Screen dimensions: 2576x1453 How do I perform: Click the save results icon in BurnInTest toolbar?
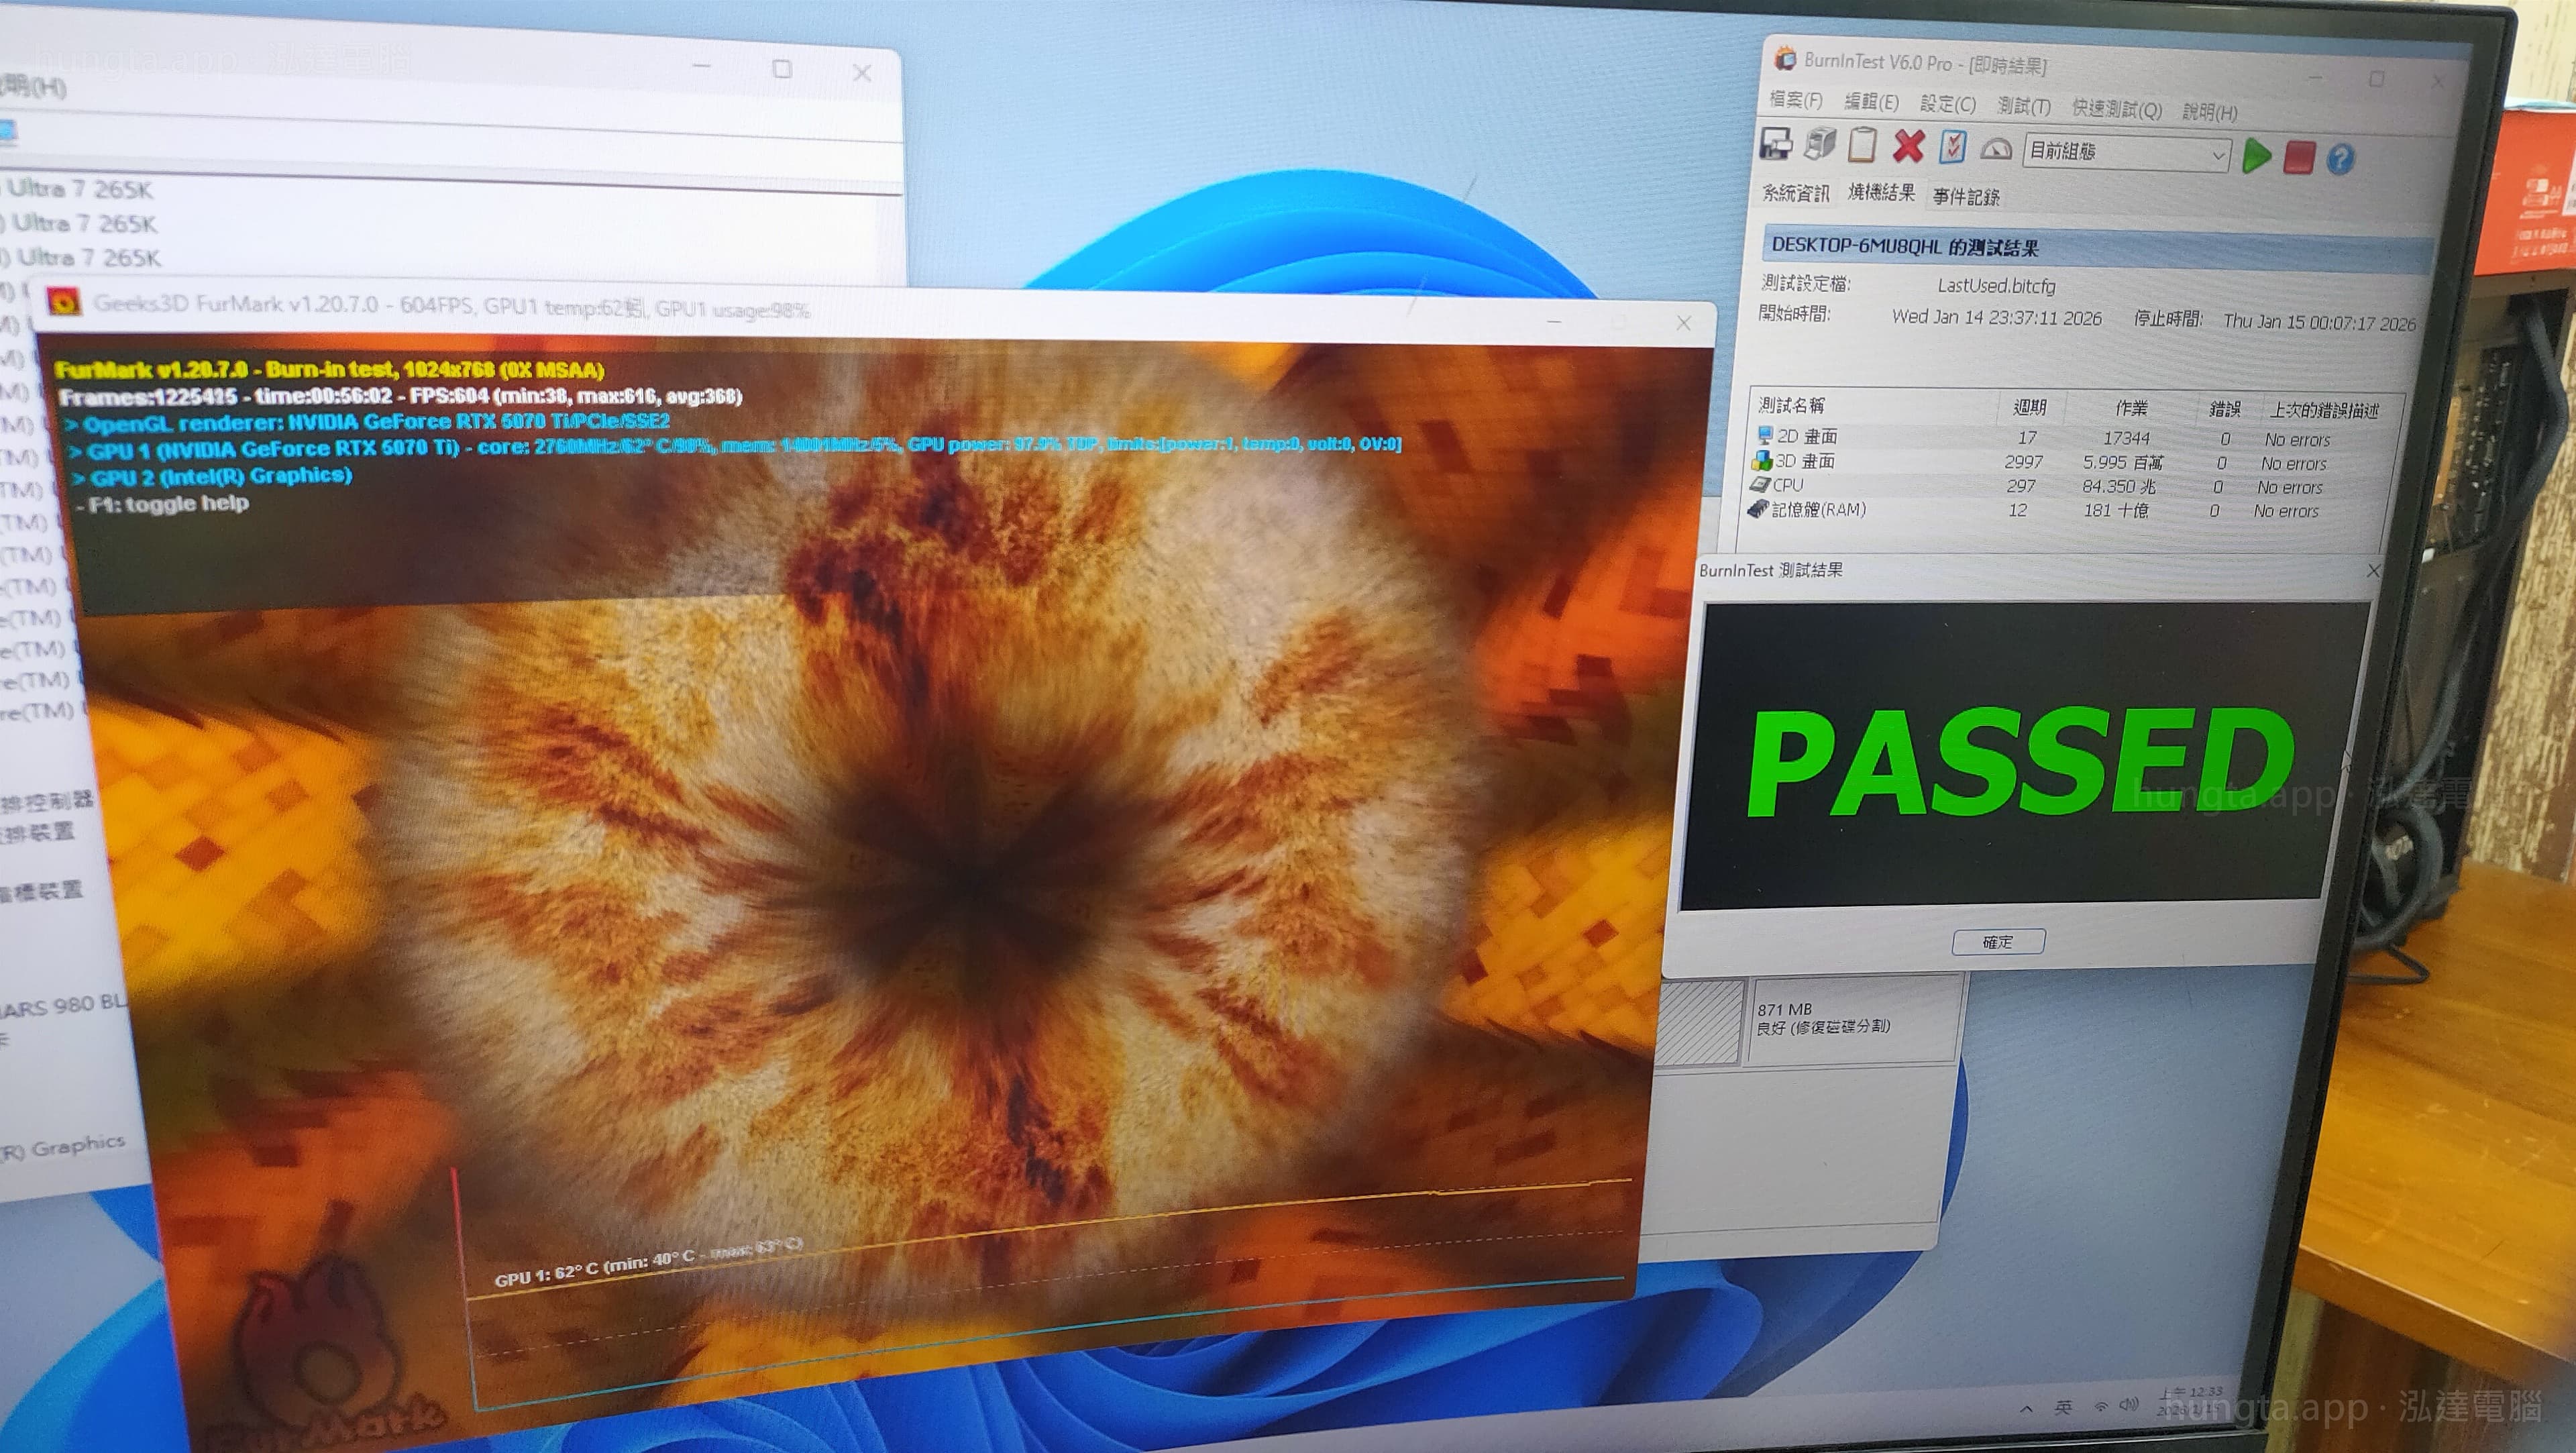1776,144
